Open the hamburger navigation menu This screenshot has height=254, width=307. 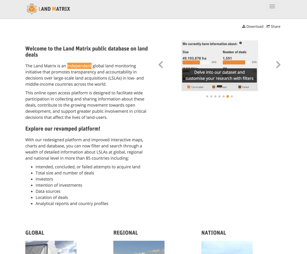tap(272, 6)
